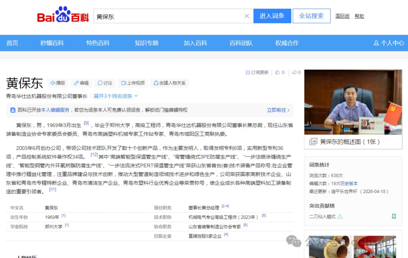Open the 知识专题 nav tab

[x=147, y=43]
